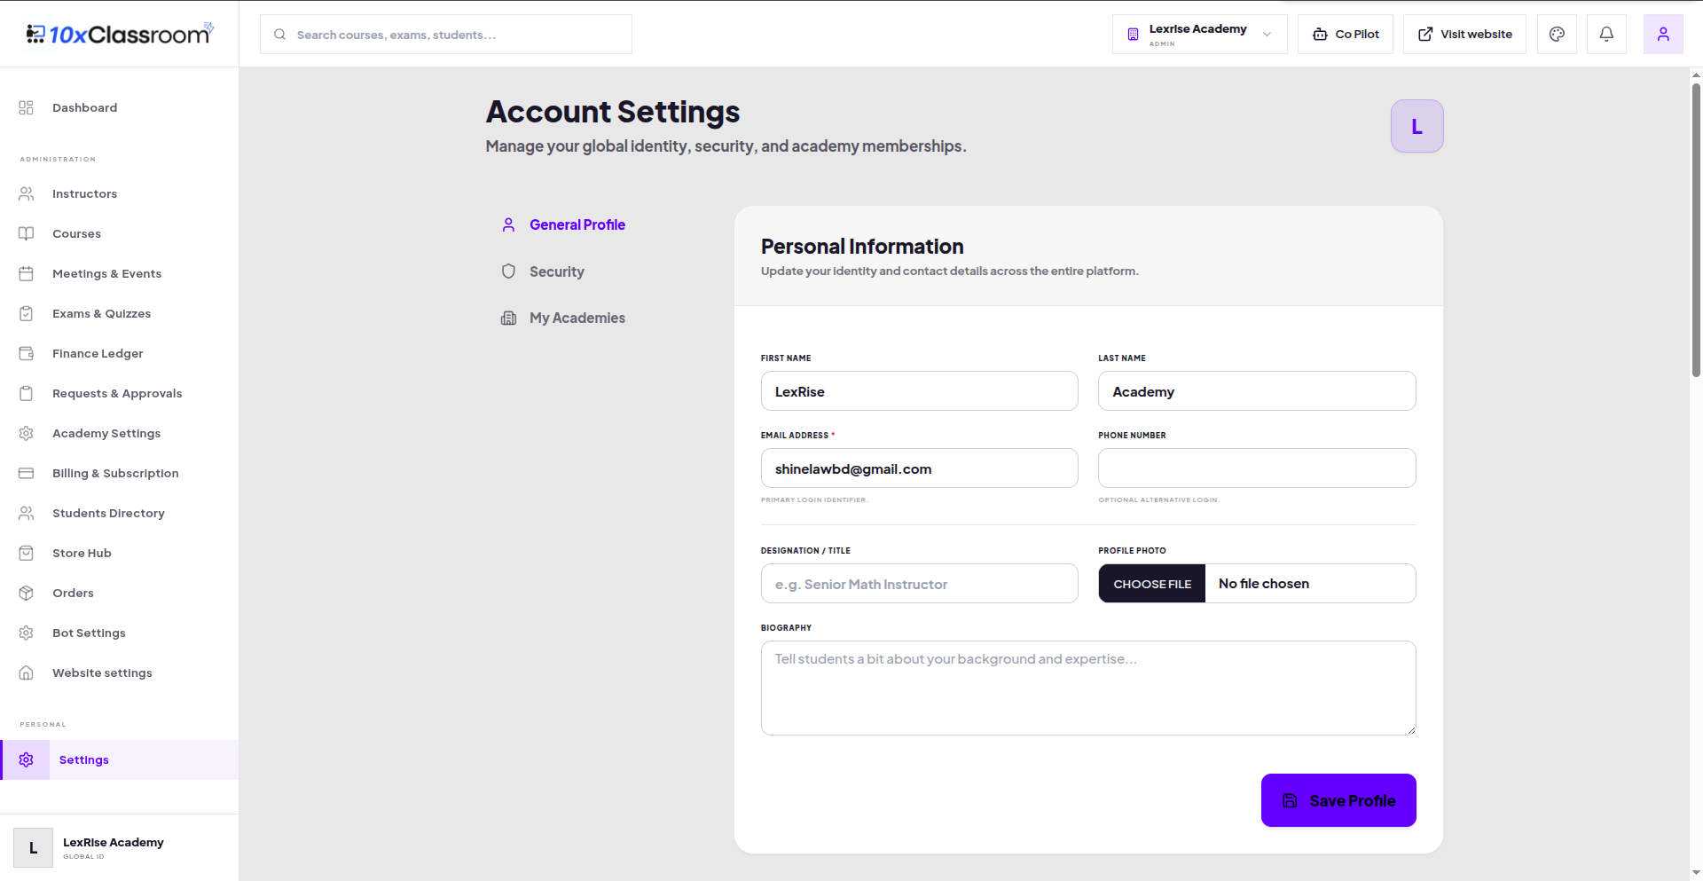Click the LexRise Academy Global ID account card
This screenshot has width=1703, height=881.
[x=119, y=847]
